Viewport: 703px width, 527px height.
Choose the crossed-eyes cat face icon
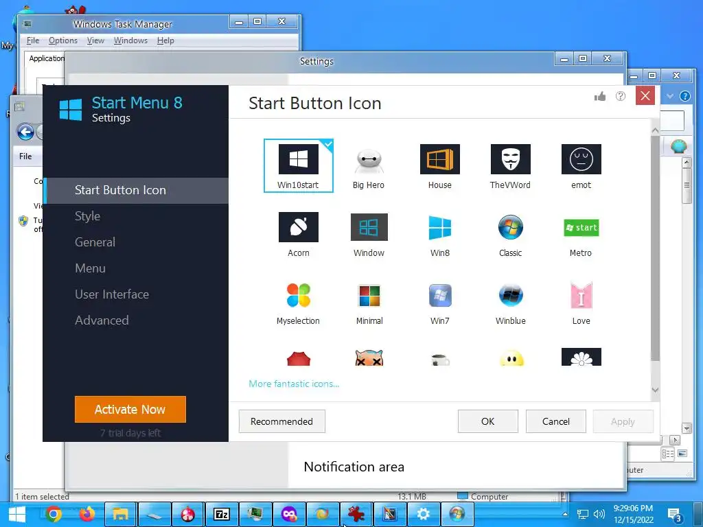coord(369,358)
